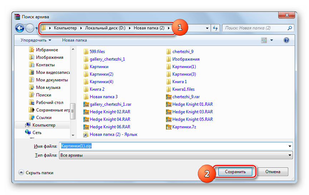Select the Hedge Knight 01.RAR file
Screen dimensions: 309x195
pyautogui.click(x=192, y=104)
